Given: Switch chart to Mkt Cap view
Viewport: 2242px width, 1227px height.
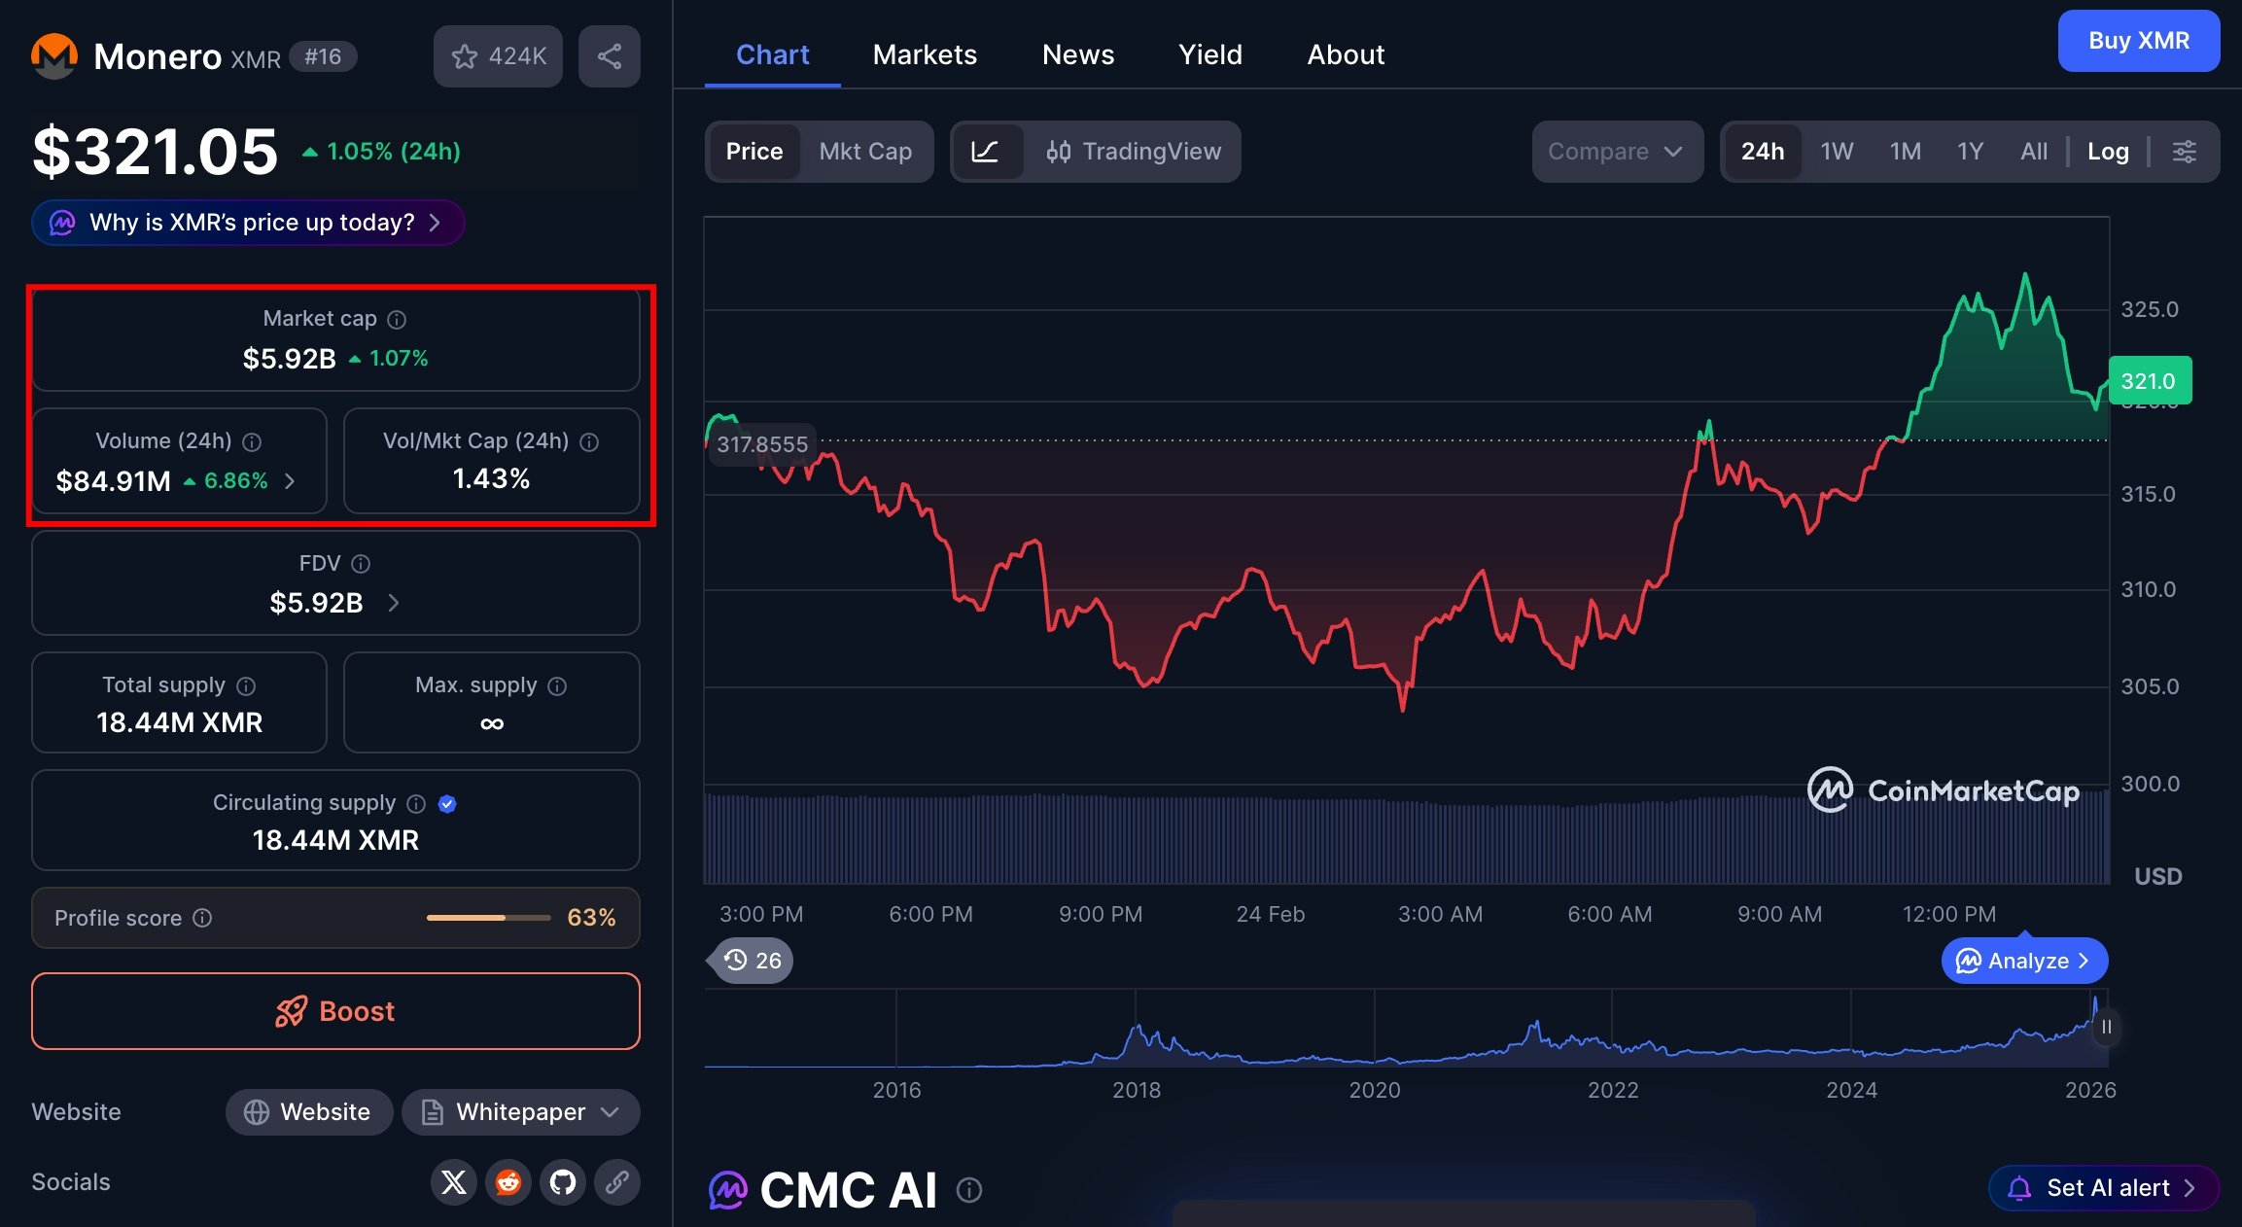Looking at the screenshot, I should click(x=865, y=152).
